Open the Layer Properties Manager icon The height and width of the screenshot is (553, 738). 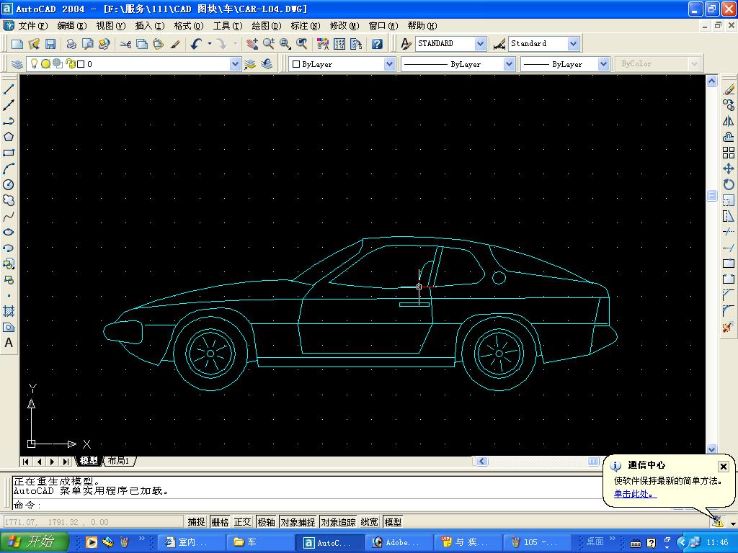[17, 64]
